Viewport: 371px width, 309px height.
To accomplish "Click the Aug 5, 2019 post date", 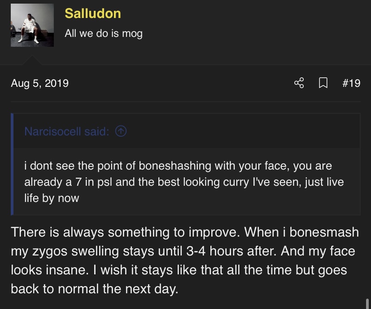I will (x=40, y=83).
